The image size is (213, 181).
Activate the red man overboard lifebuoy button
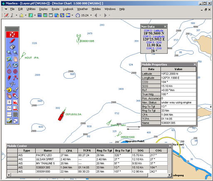point(12,35)
